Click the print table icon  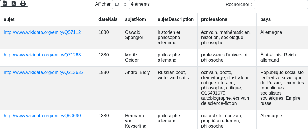coord(23,3)
